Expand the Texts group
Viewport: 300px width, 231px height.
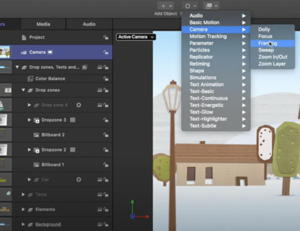[23, 195]
